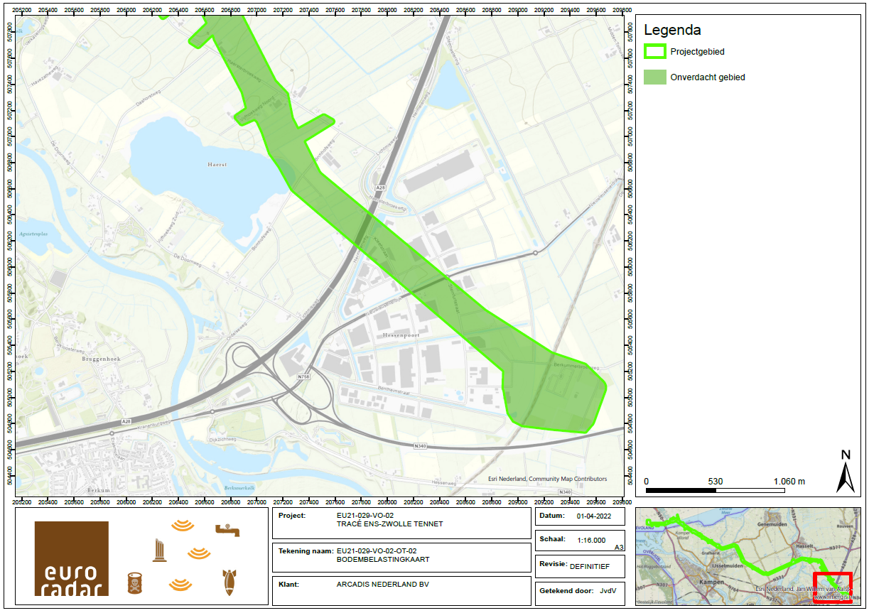Click TRACÉ ENS-ZWOLLE TENNET project text
This screenshot has width=869, height=613.
click(x=389, y=524)
